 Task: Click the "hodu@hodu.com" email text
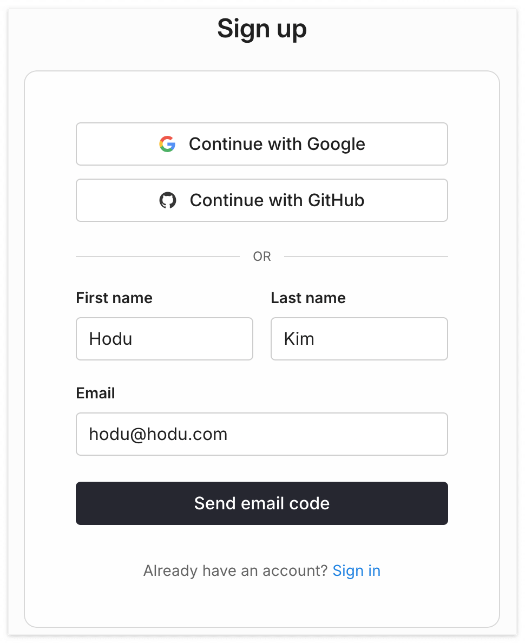coord(158,434)
